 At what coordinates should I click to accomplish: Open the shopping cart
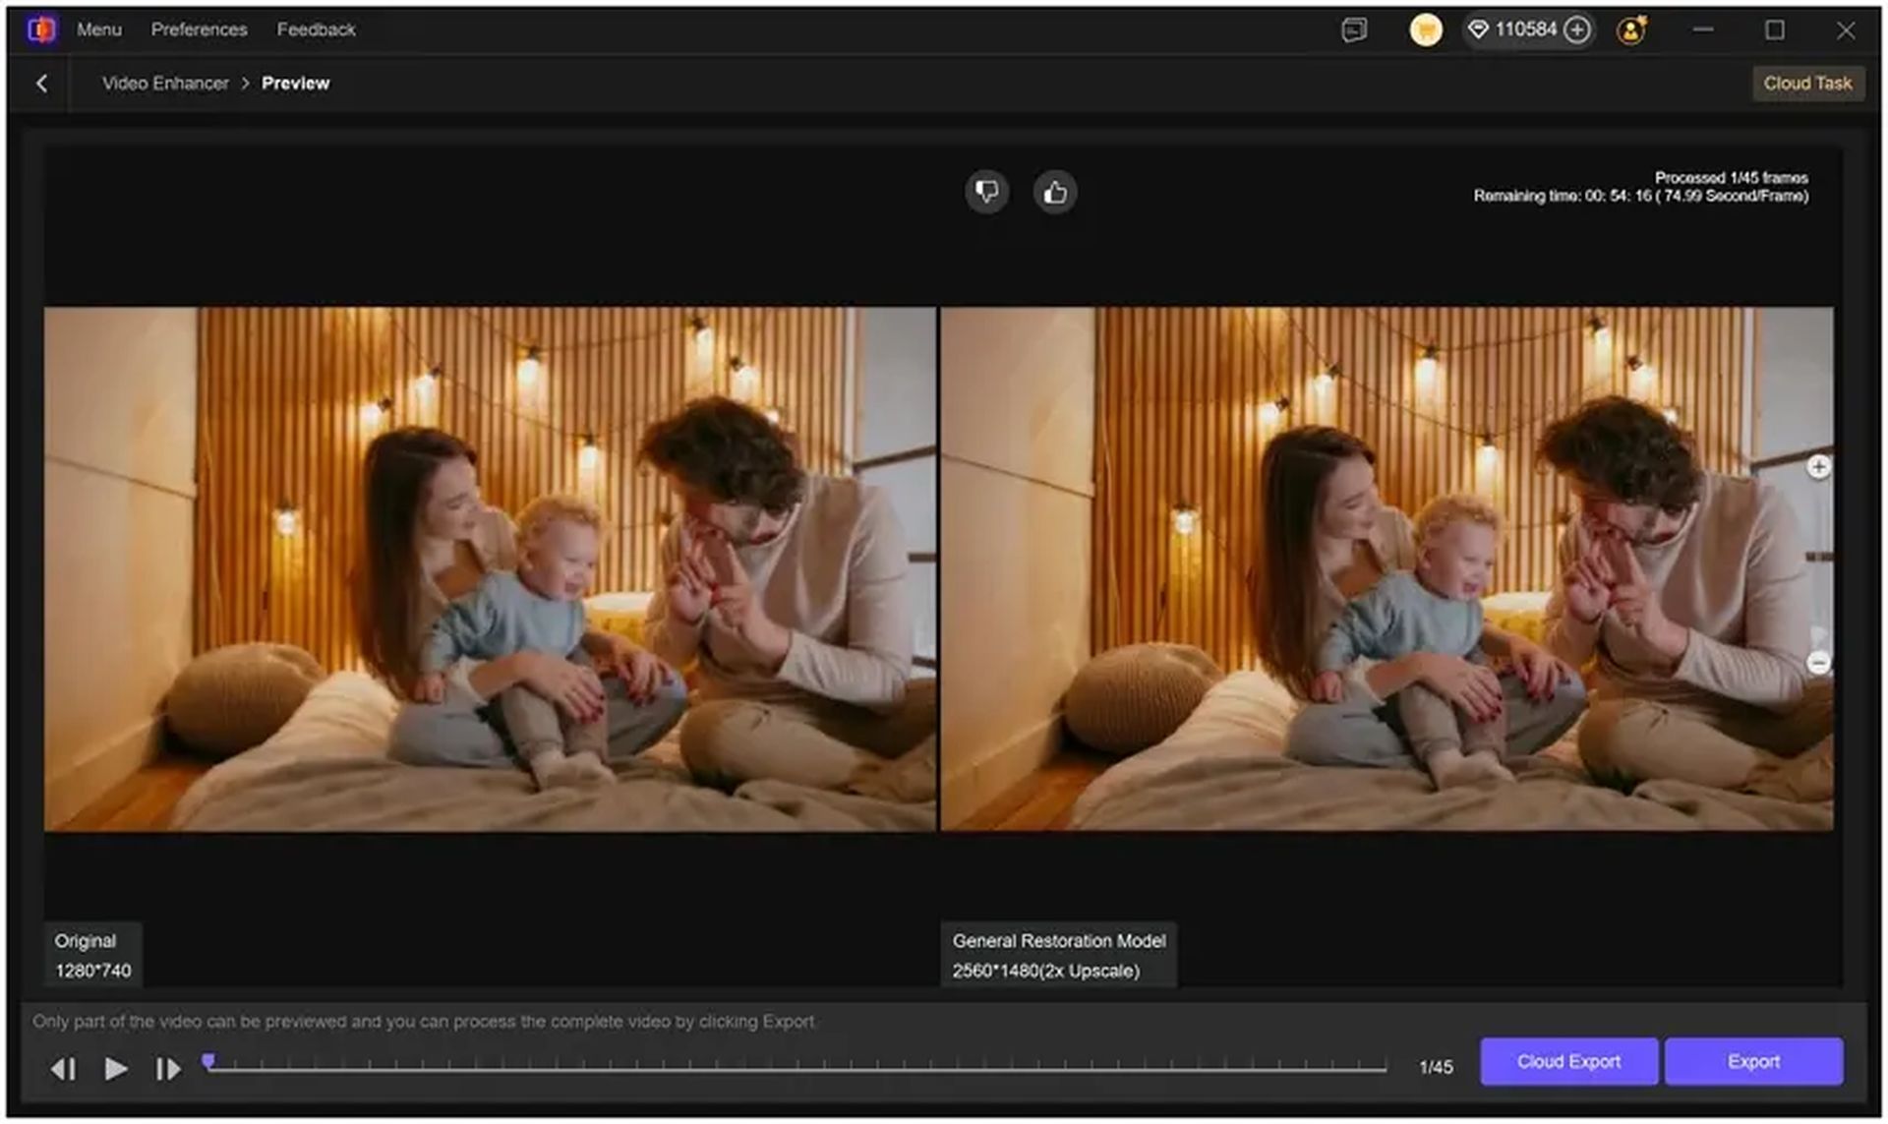[x=1425, y=30]
